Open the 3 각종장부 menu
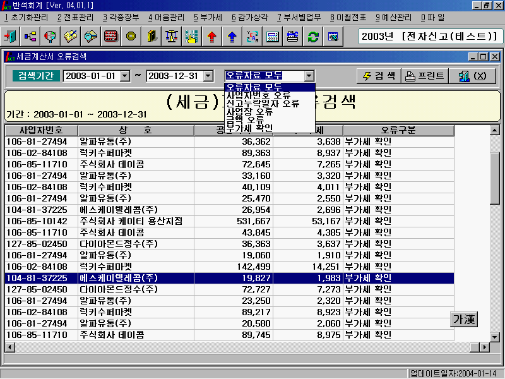 coord(121,18)
